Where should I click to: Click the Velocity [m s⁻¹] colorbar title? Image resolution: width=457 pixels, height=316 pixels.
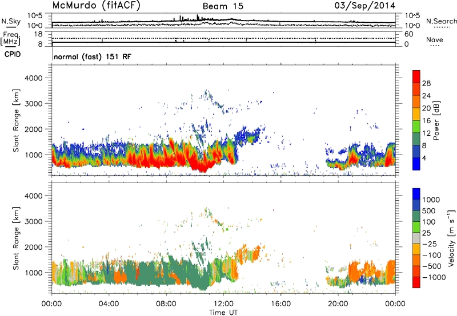click(451, 238)
